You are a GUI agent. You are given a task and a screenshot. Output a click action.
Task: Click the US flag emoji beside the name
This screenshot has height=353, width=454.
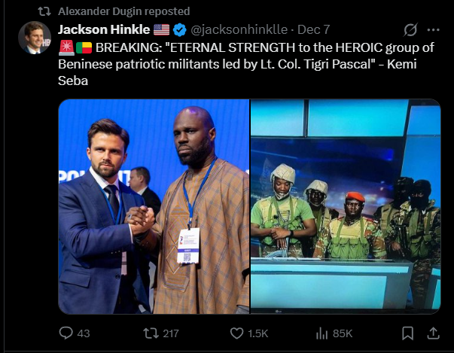(x=161, y=31)
